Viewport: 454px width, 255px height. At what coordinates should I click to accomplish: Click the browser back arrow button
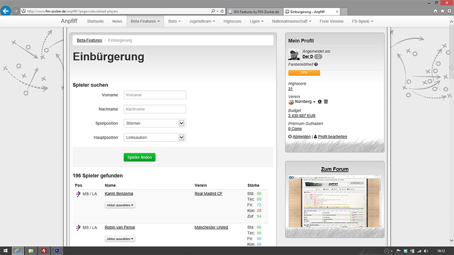coord(6,11)
